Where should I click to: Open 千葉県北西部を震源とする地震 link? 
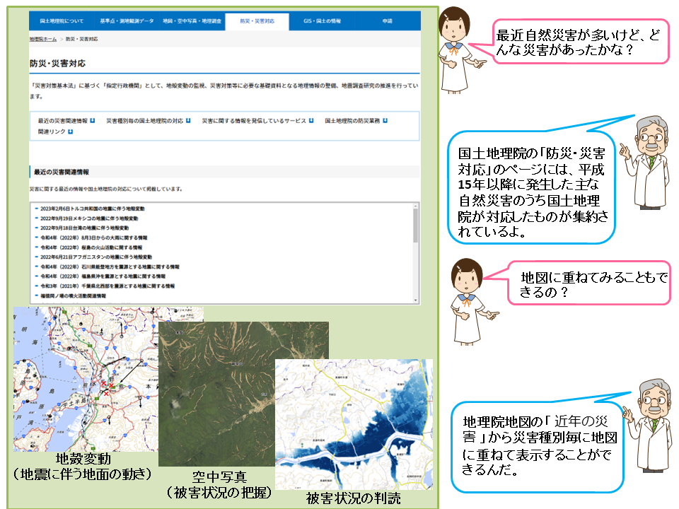pyautogui.click(x=108, y=286)
